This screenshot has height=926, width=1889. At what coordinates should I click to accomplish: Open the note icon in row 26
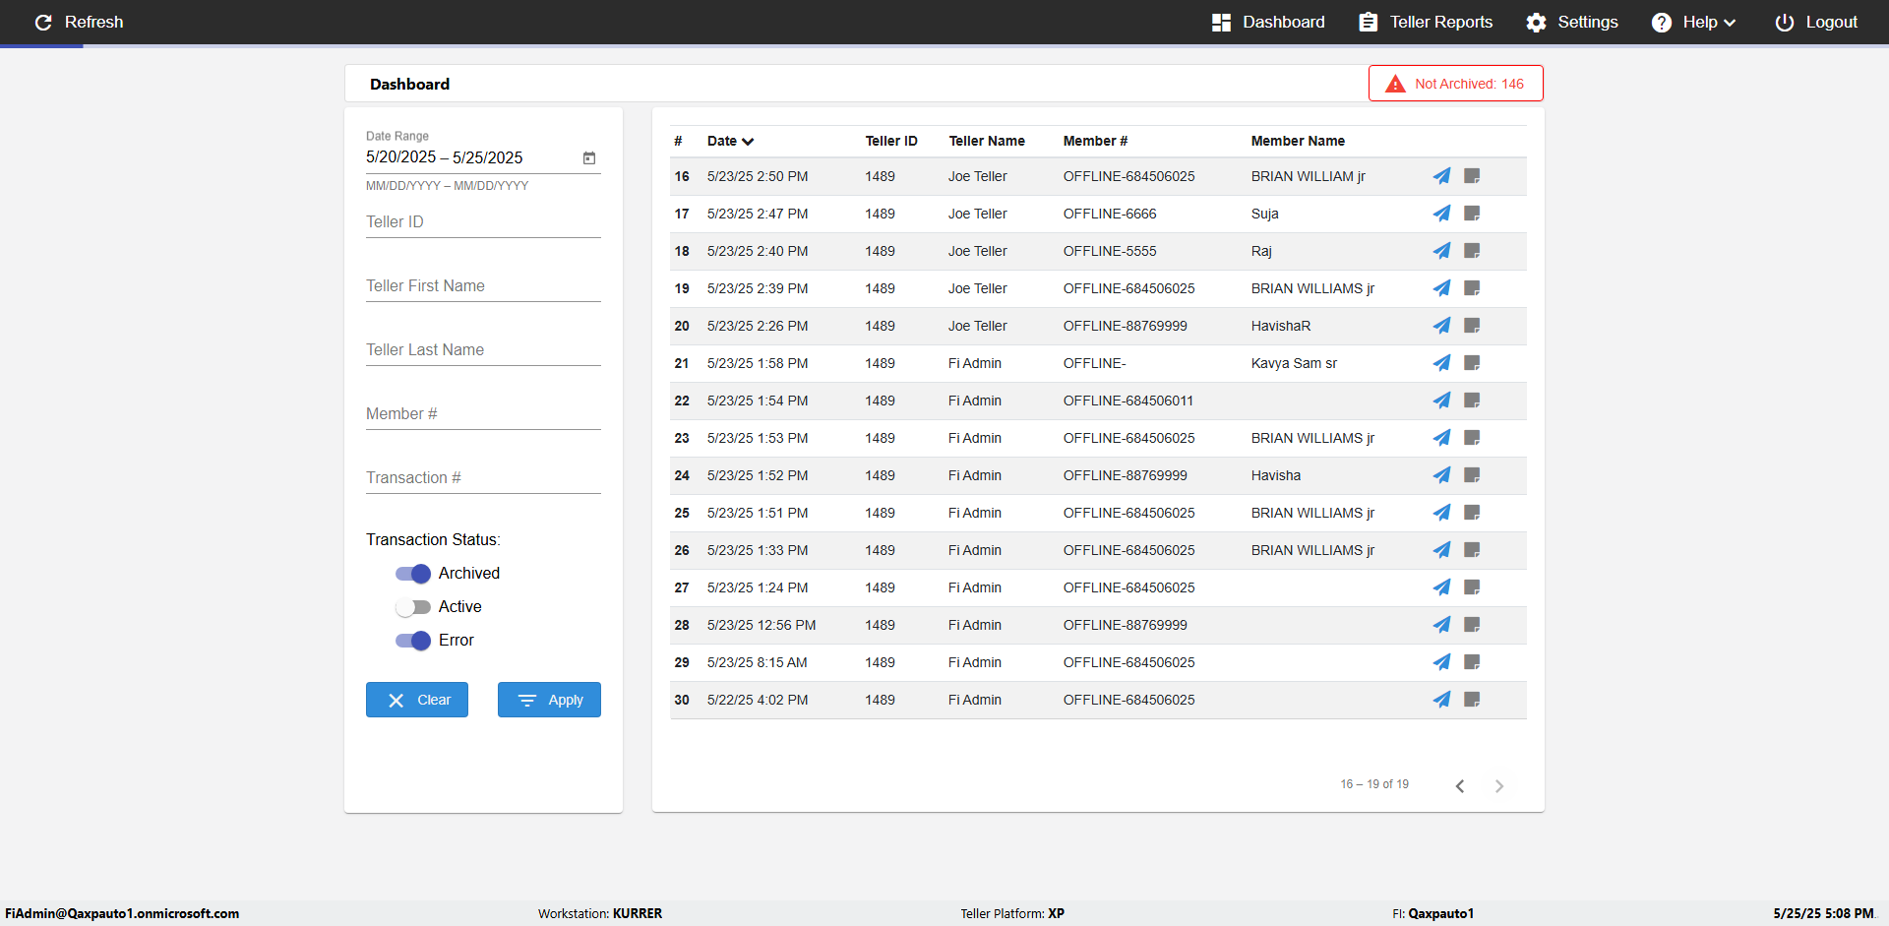1472,550
